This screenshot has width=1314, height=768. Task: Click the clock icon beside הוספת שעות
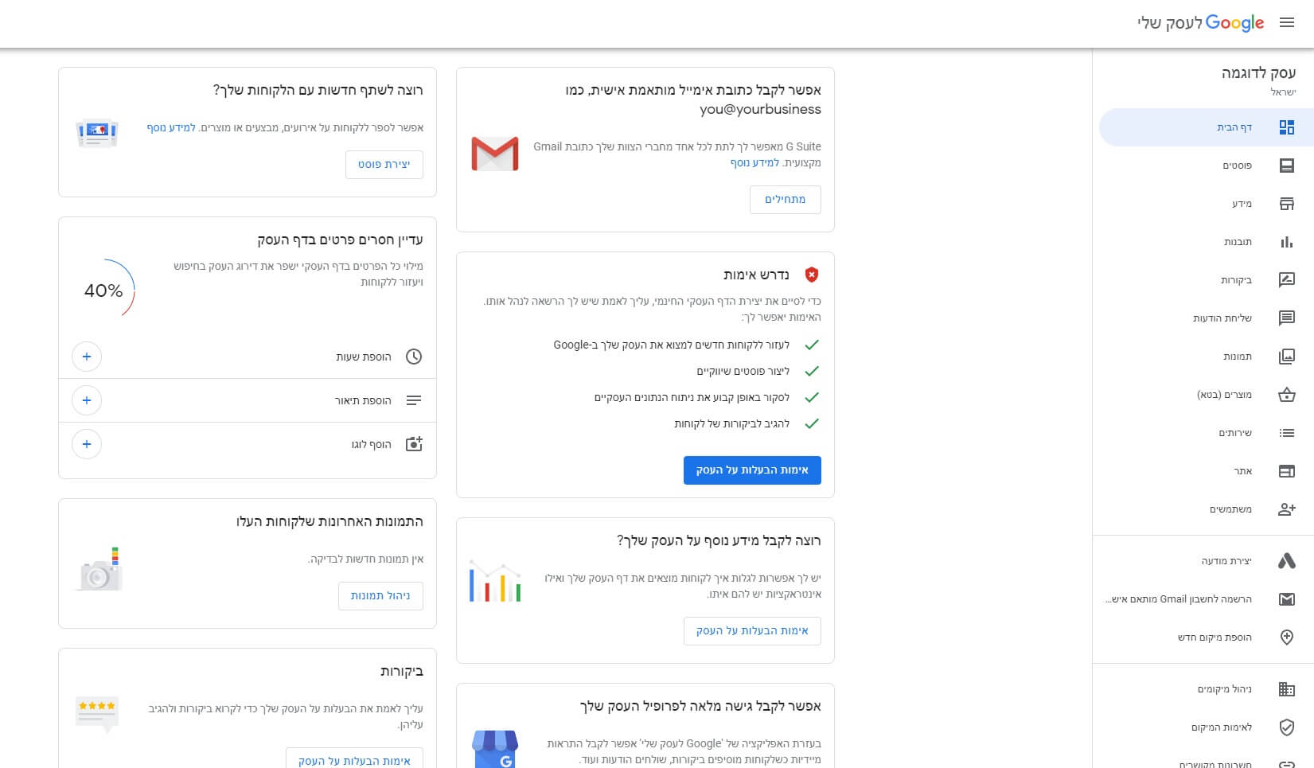[414, 357]
